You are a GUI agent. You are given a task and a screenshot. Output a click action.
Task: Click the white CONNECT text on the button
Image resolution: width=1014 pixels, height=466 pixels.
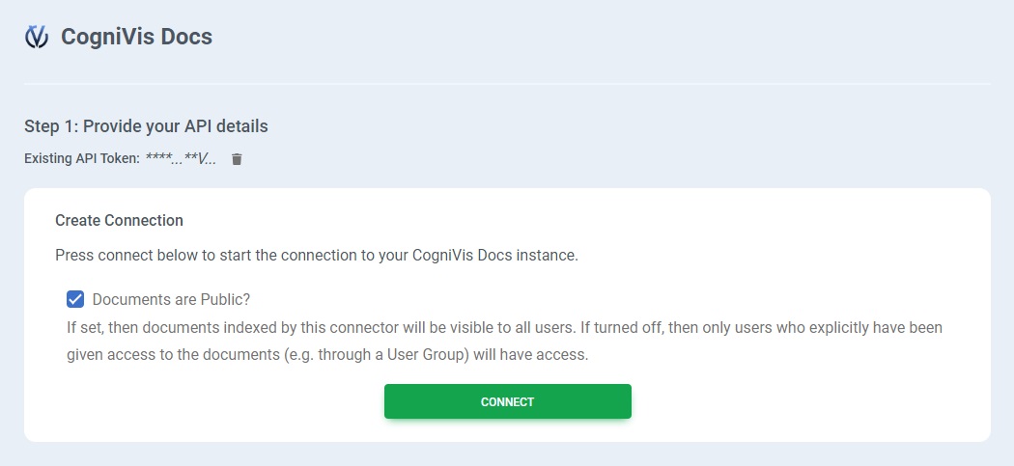[507, 401]
